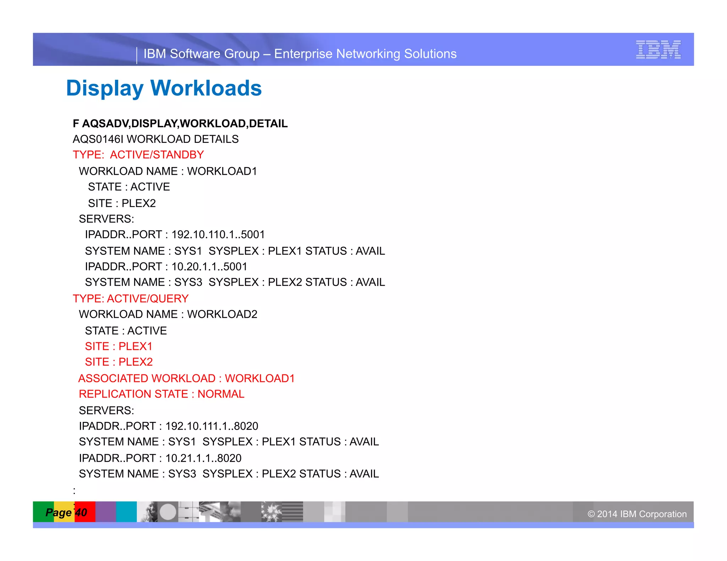727x561 pixels.
Task: Click the horizontal stripes footer tile
Action: point(293,512)
